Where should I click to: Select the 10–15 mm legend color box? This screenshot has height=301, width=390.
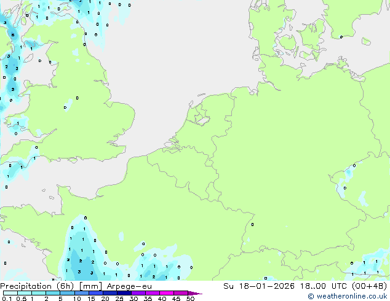pyautogui.click(x=81, y=293)
